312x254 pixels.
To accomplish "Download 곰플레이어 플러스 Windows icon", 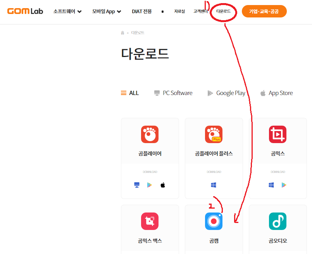I will (x=214, y=185).
